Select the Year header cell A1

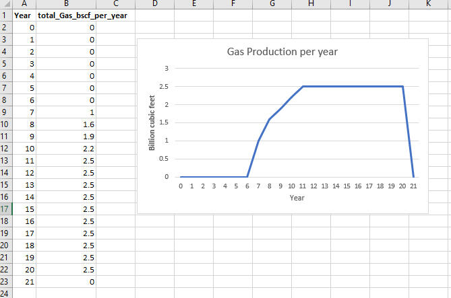coord(24,15)
